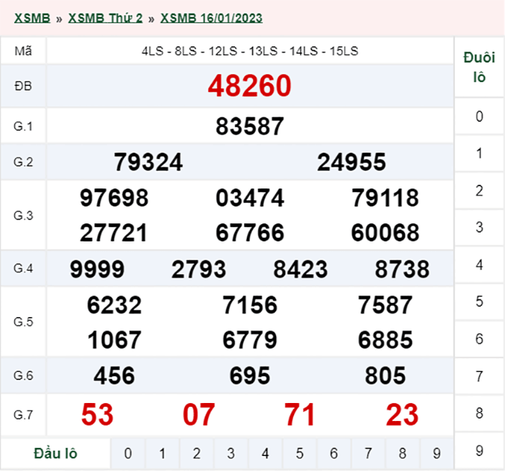Select digit 0 in the Đuôi lô column

click(x=479, y=116)
